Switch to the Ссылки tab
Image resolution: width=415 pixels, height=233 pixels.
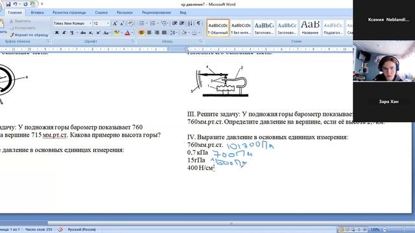101,12
